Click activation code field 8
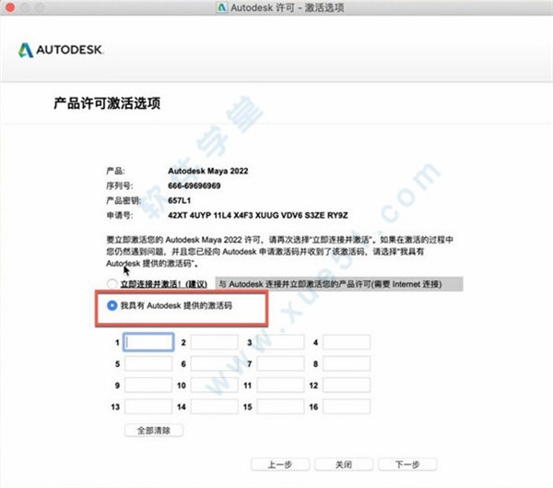 (347, 363)
